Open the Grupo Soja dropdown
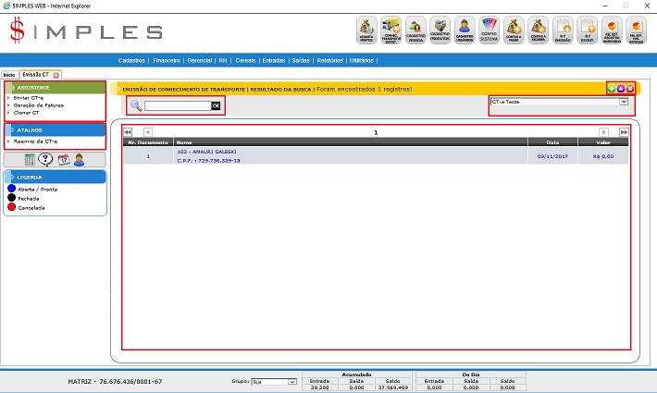Viewport: 657px width, 393px height. click(275, 381)
